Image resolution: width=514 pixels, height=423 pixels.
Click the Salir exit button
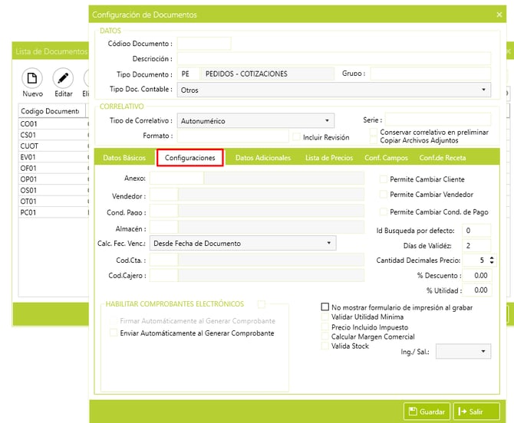coord(476,412)
